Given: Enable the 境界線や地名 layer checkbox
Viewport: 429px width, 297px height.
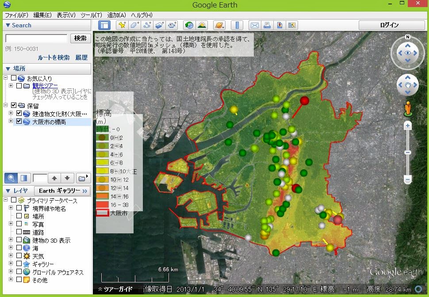Looking at the screenshot, I should 19,208.
